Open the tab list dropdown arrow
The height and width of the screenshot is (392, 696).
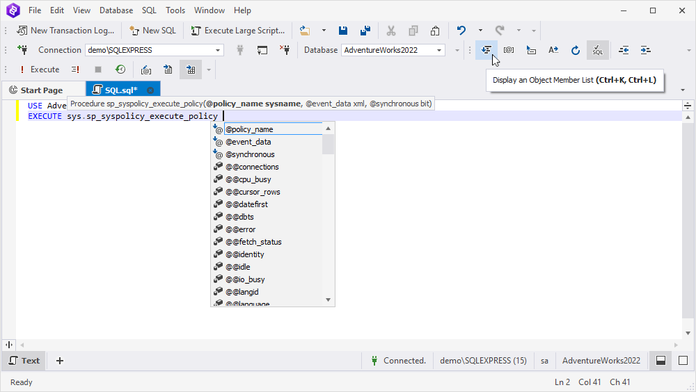[683, 90]
